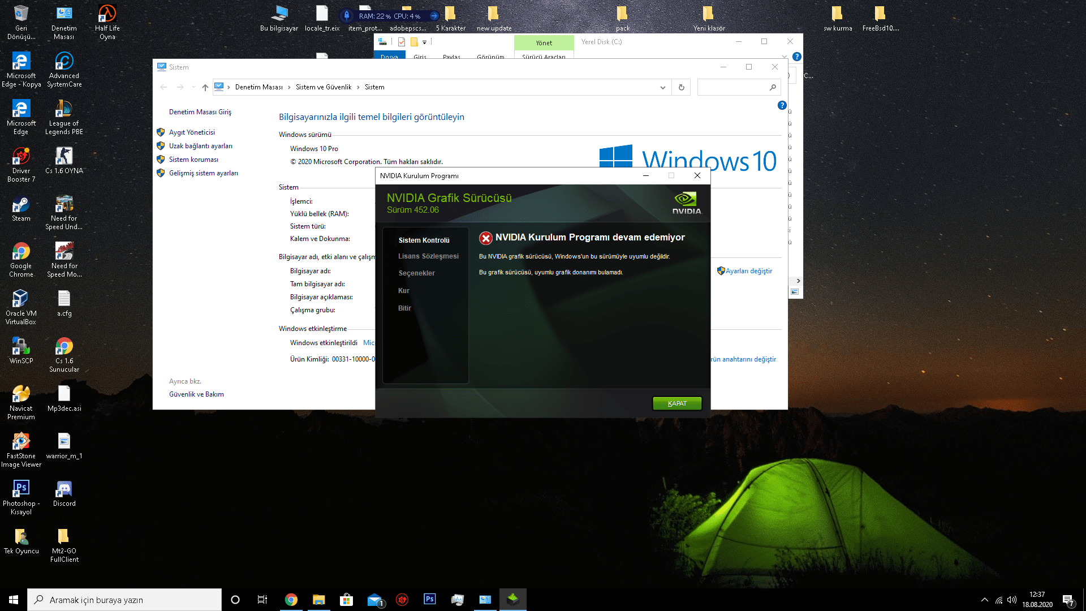Viewport: 1086px width, 611px height.
Task: Open Microsoft Store taskbar icon
Action: [347, 600]
